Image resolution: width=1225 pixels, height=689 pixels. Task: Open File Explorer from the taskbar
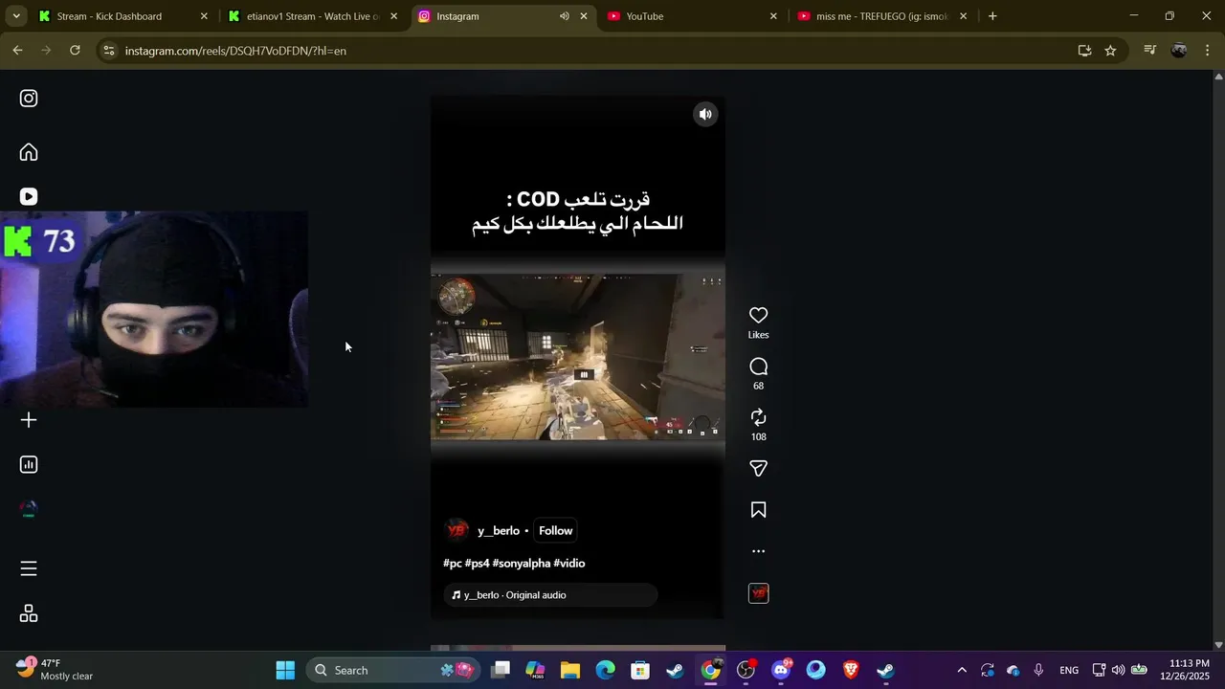tap(570, 670)
